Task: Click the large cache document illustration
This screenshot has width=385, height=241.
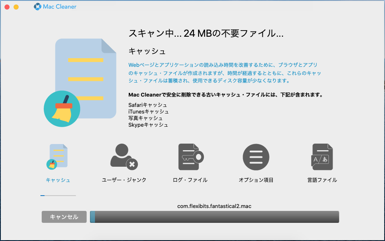Action: tap(80, 83)
